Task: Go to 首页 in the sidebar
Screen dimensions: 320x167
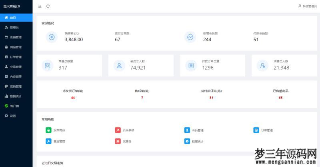Action: [x=16, y=18]
